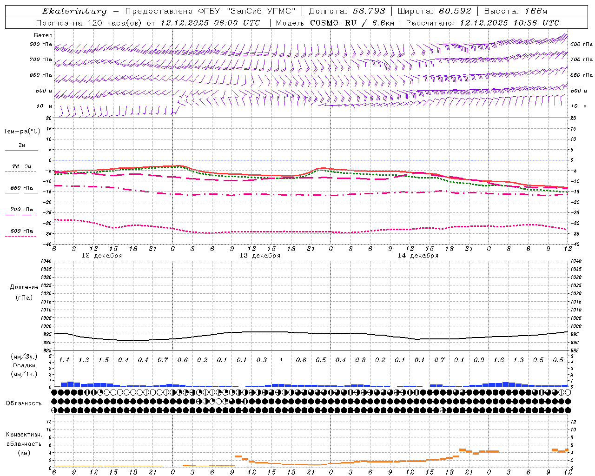Click the Td 2м legend label
This screenshot has width=595, height=476.
[22, 166]
